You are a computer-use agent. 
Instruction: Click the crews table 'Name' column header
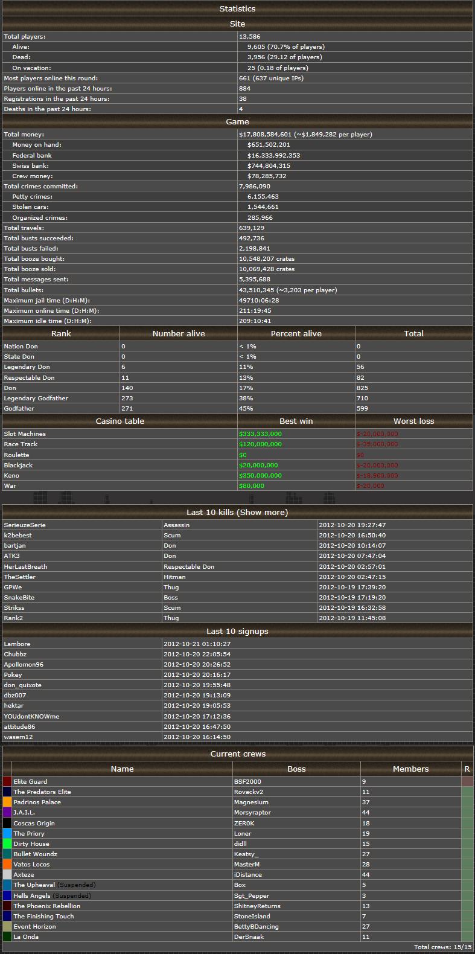(122, 769)
